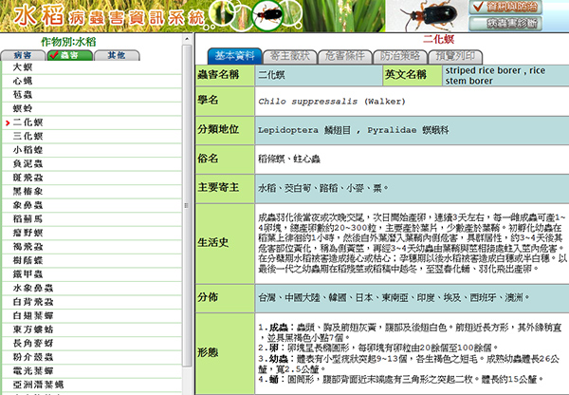The width and height of the screenshot is (569, 395).
Task: Open the 資訊與防治 button in the header
Action: click(x=505, y=7)
